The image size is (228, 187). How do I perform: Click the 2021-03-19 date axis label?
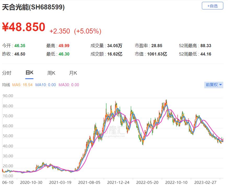pyautogui.click(x=60, y=183)
